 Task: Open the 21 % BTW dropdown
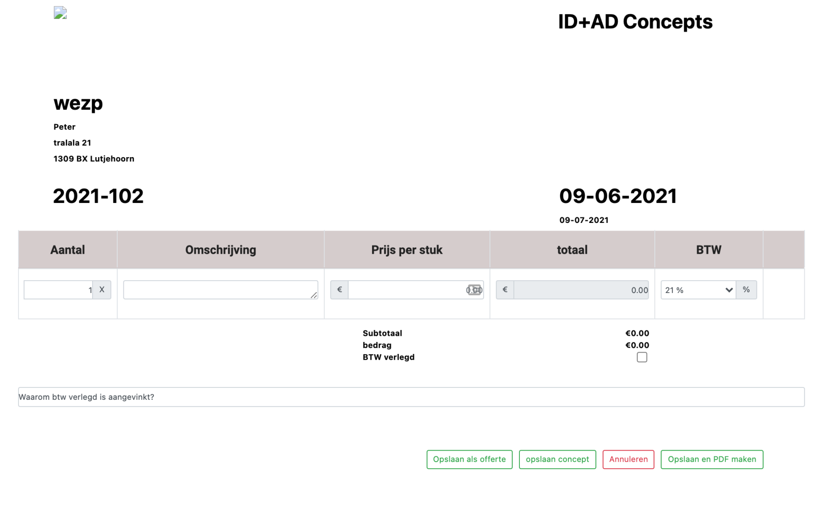(x=698, y=290)
